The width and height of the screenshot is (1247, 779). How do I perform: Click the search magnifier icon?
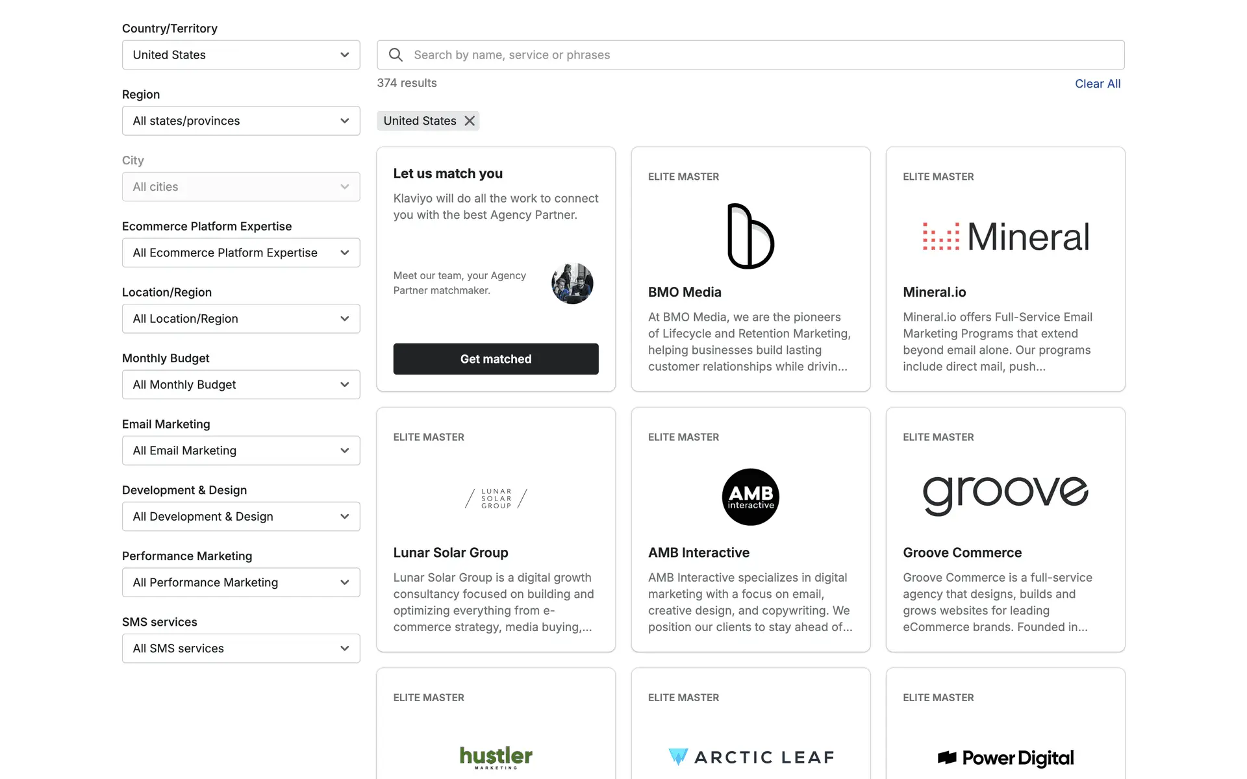396,55
